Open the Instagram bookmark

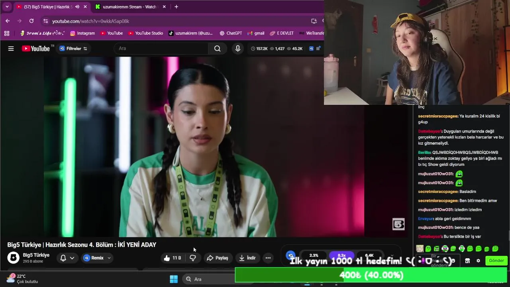pos(82,33)
